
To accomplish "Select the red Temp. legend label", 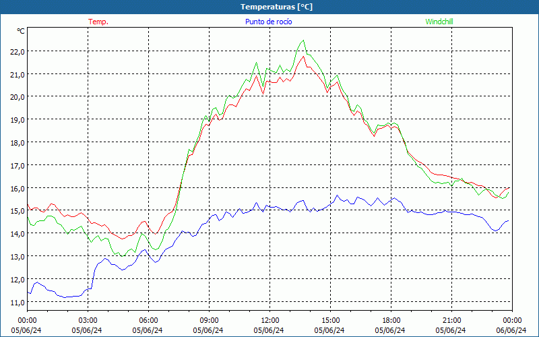I will click(x=98, y=22).
